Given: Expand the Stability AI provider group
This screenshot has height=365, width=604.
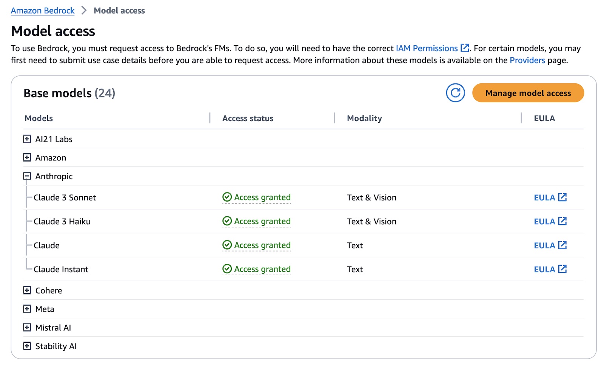Looking at the screenshot, I should pyautogui.click(x=27, y=346).
